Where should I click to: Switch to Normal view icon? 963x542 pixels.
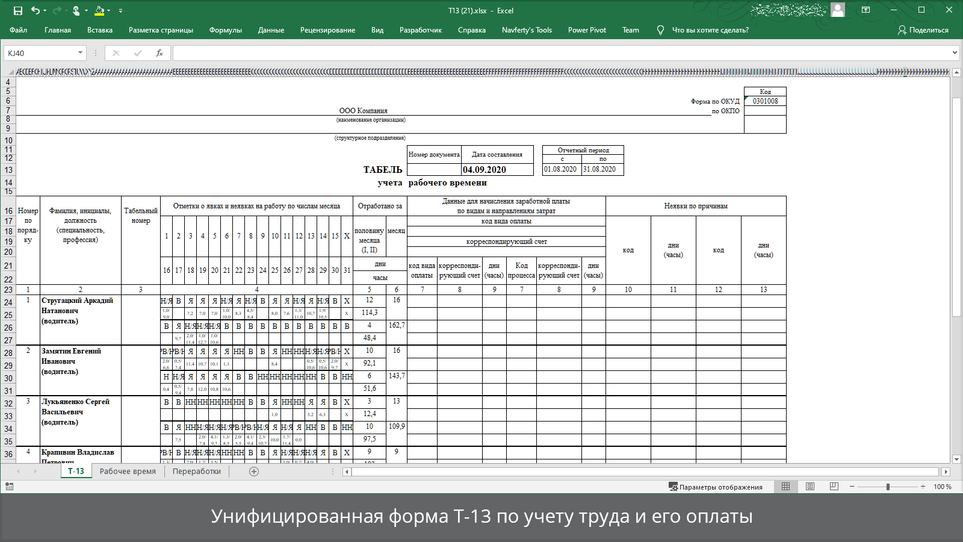point(785,487)
